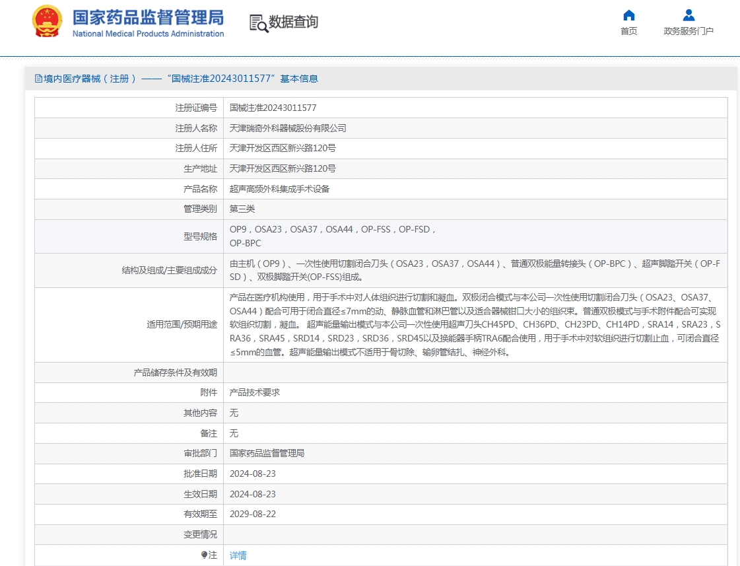This screenshot has width=740, height=566.
Task: Click the 注册证编号 row label
Action: pos(196,108)
